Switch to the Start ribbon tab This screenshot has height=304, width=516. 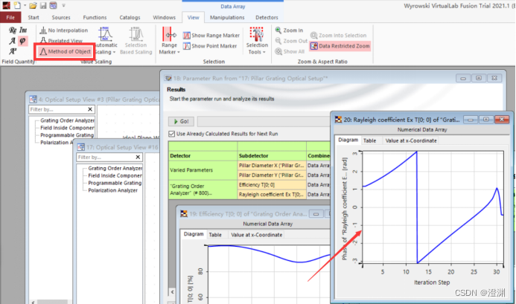pyautogui.click(x=34, y=17)
